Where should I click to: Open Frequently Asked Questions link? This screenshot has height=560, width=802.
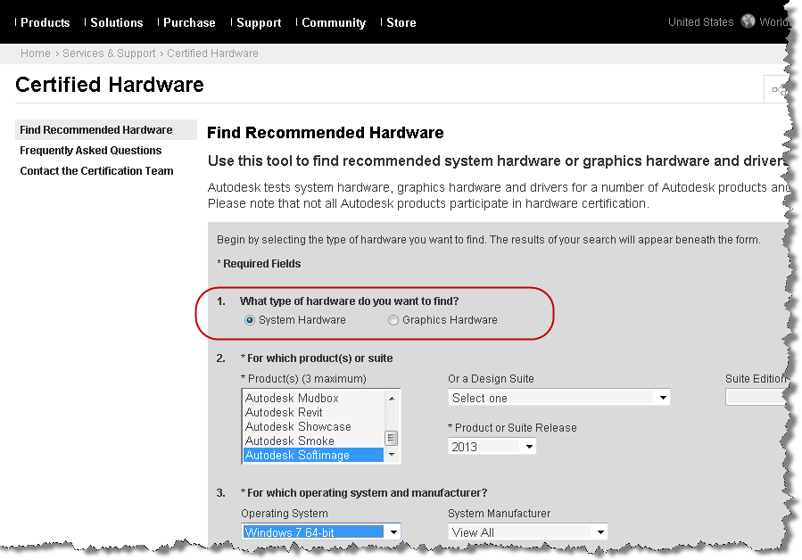(91, 151)
